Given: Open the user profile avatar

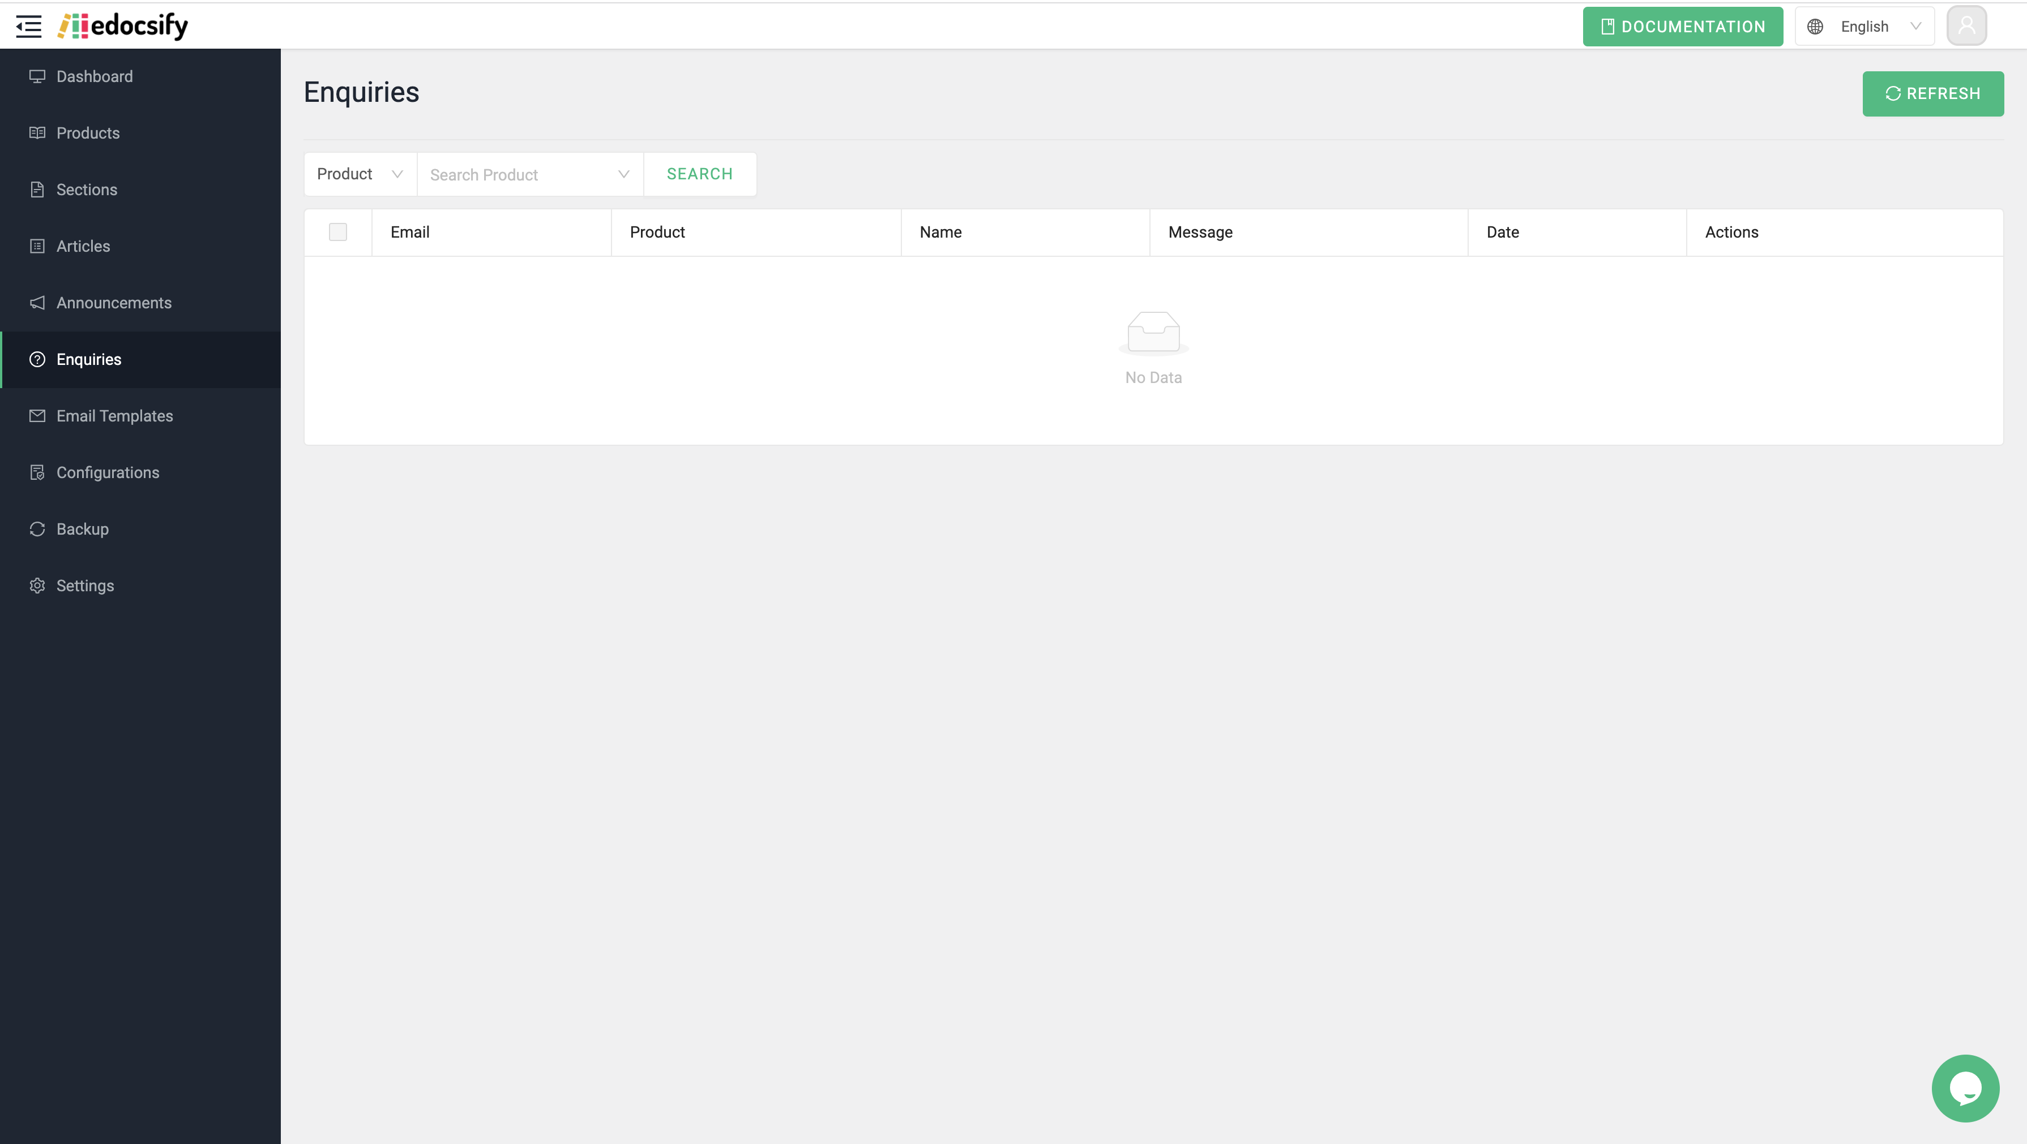Looking at the screenshot, I should click(1966, 26).
